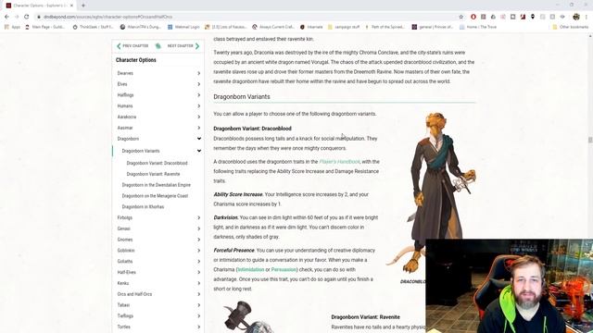Bookmark this page using the star icon
Screen dimensions: 593x333
pyautogui.click(x=461, y=17)
